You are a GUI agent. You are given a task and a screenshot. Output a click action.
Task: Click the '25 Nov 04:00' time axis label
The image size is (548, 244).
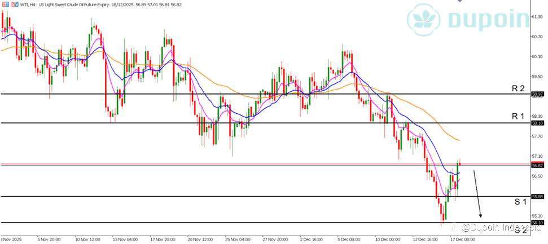237,240
